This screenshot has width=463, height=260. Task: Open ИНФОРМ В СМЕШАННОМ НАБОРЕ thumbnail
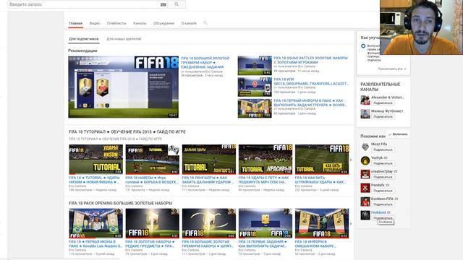coord(322,223)
